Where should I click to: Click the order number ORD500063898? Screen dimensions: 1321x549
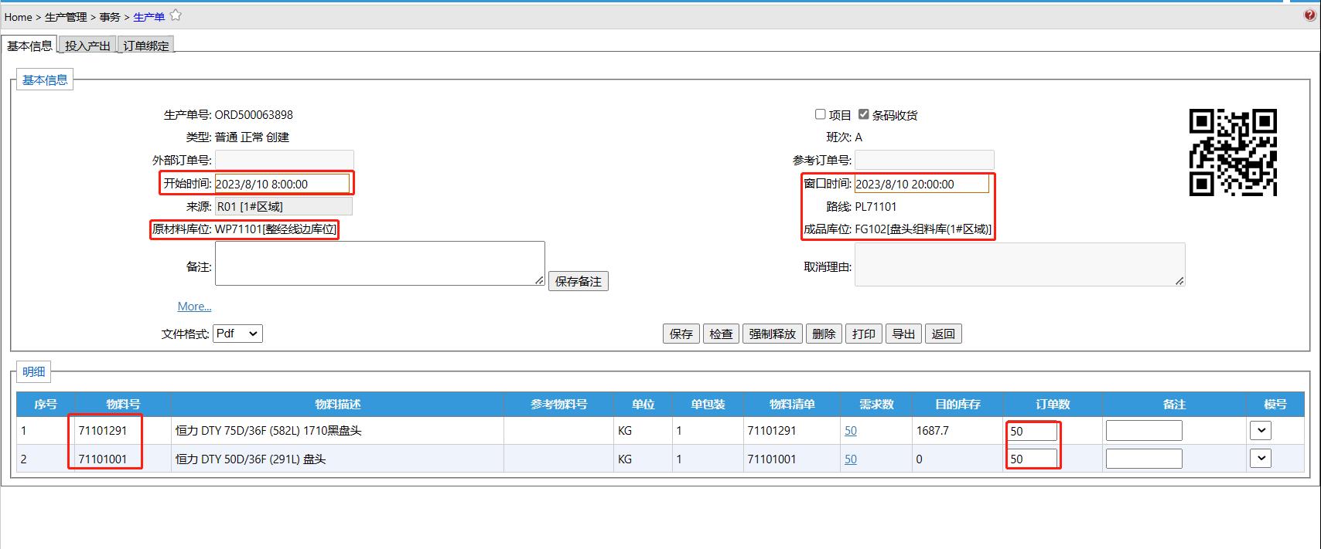[254, 115]
